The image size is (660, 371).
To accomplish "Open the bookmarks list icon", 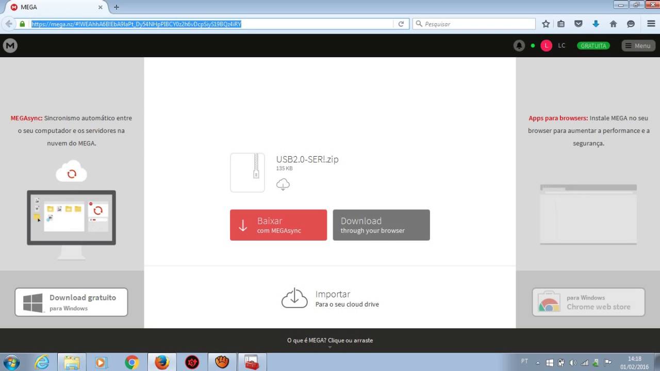I will (561, 24).
